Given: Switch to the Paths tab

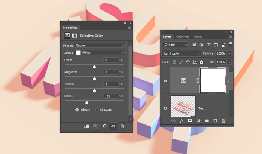Looking at the screenshot, I should [x=198, y=37].
